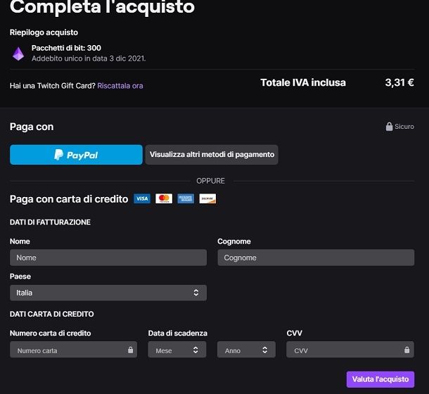The image size is (429, 394).
Task: Focus the Cognome input field
Action: click(316, 258)
